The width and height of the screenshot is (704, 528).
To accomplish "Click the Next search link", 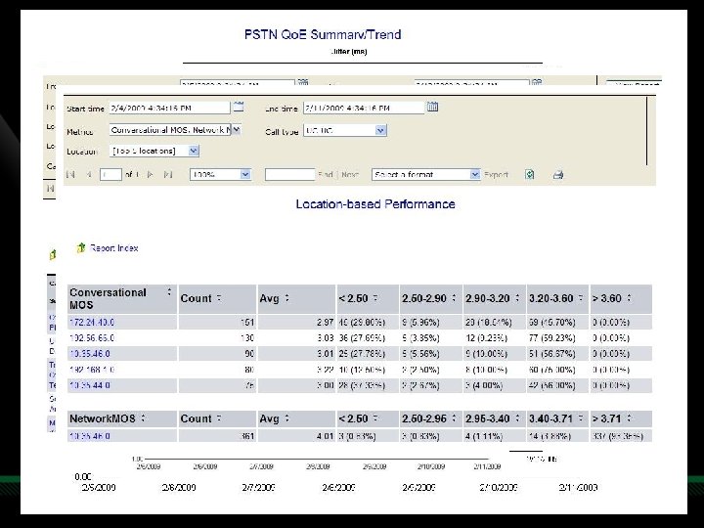I will tap(350, 175).
